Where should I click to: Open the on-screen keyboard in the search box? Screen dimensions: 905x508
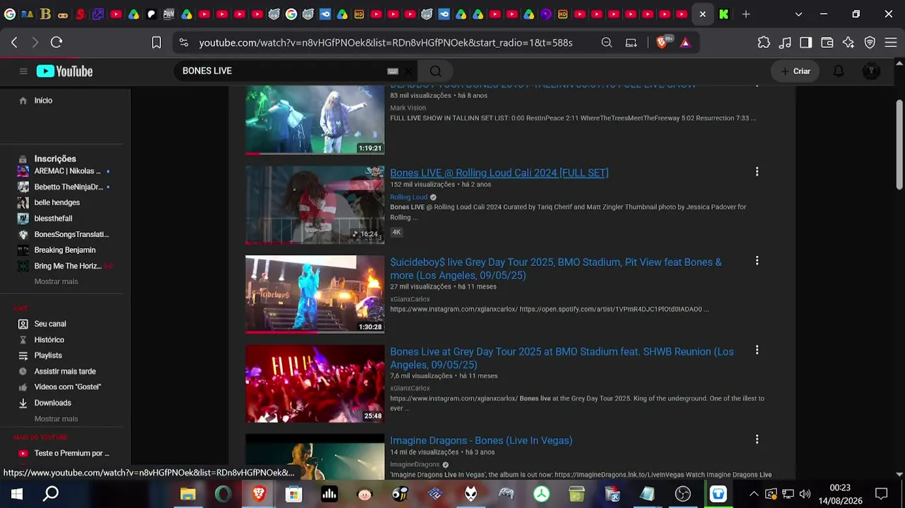(393, 71)
